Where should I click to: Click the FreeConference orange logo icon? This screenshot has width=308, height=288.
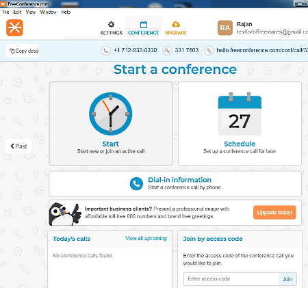click(14, 28)
